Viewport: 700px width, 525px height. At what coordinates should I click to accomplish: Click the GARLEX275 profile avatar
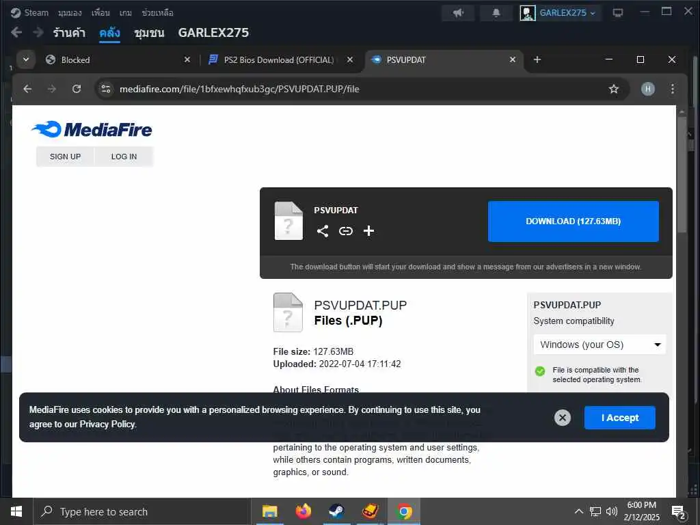tap(527, 13)
